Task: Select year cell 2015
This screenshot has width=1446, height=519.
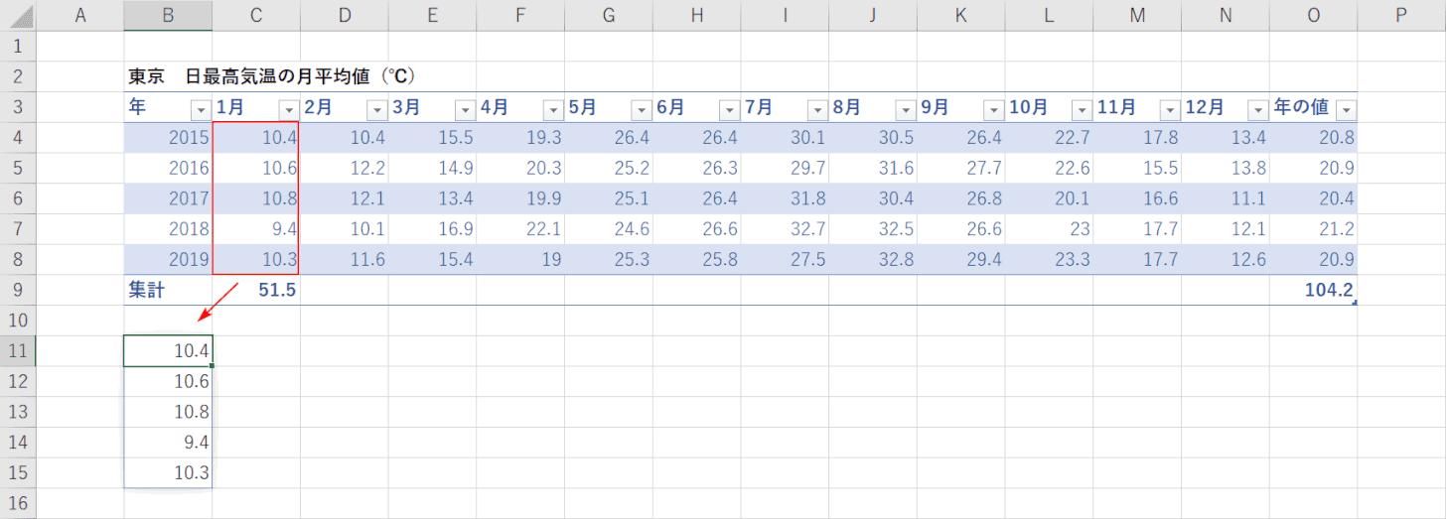Action: [168, 137]
